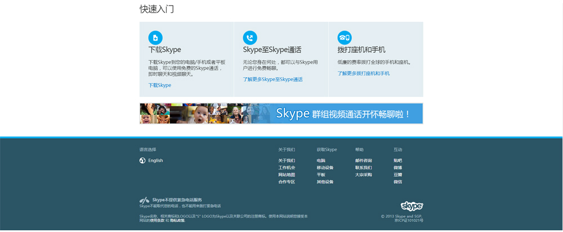
Task: Open the 微博 link under 互动
Action: [398, 168]
